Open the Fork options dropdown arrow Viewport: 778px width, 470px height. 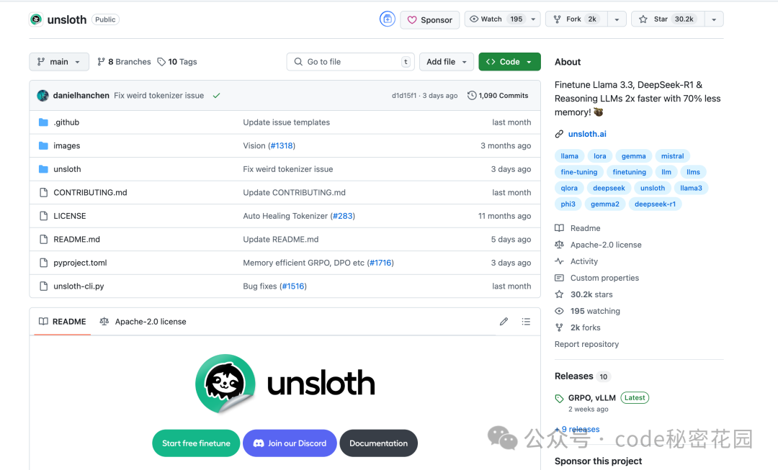point(617,19)
